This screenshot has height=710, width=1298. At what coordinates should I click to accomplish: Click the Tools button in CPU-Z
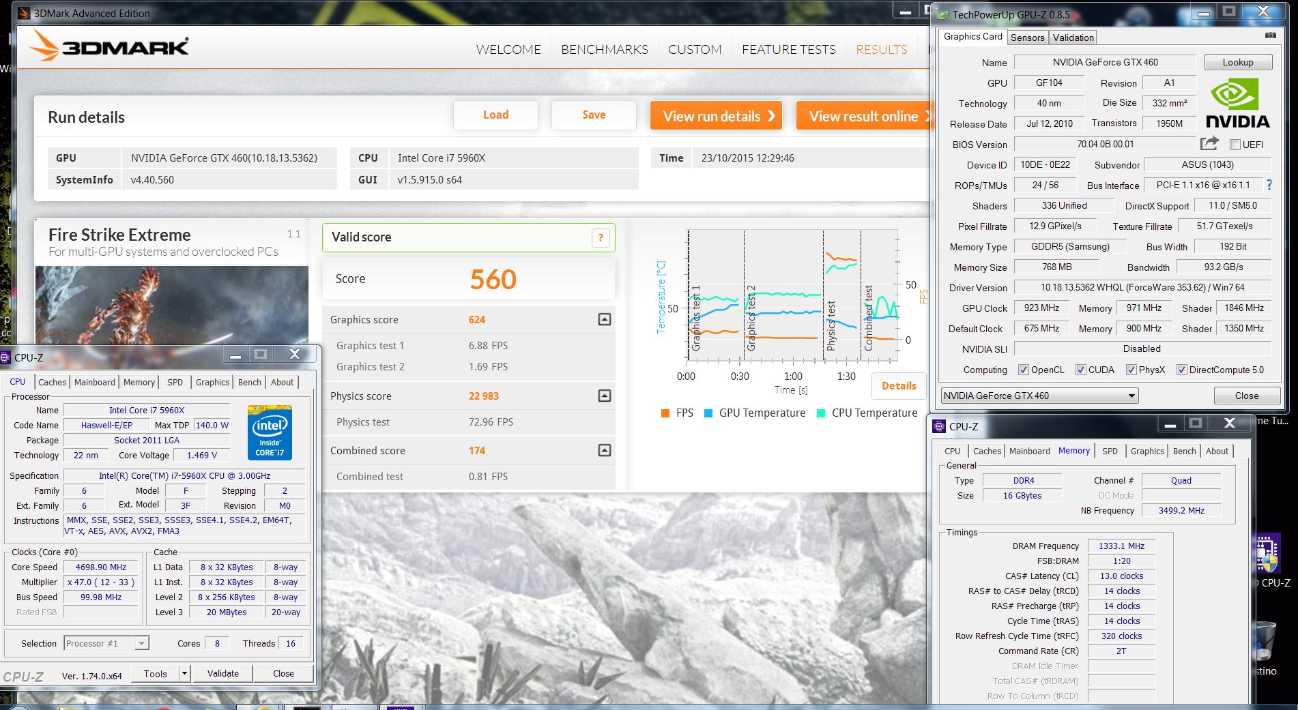(155, 673)
